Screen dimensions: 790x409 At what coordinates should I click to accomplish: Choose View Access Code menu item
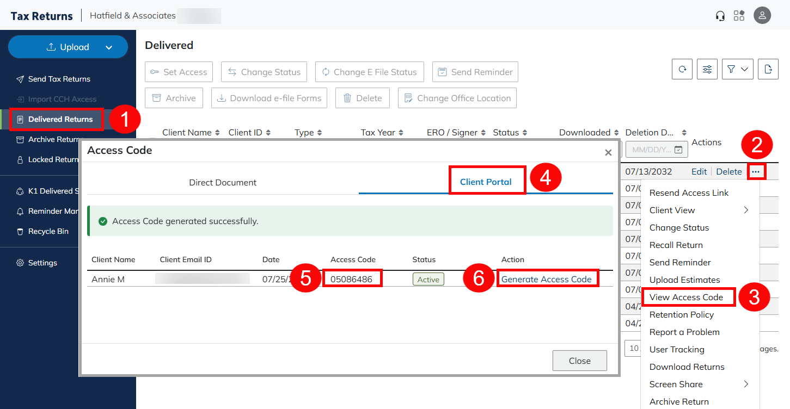(x=686, y=297)
